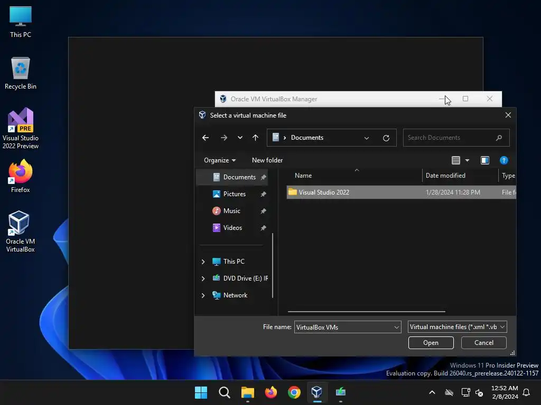
Task: Minimize the Oracle VM VirtualBox Manager window
Action: [442, 99]
